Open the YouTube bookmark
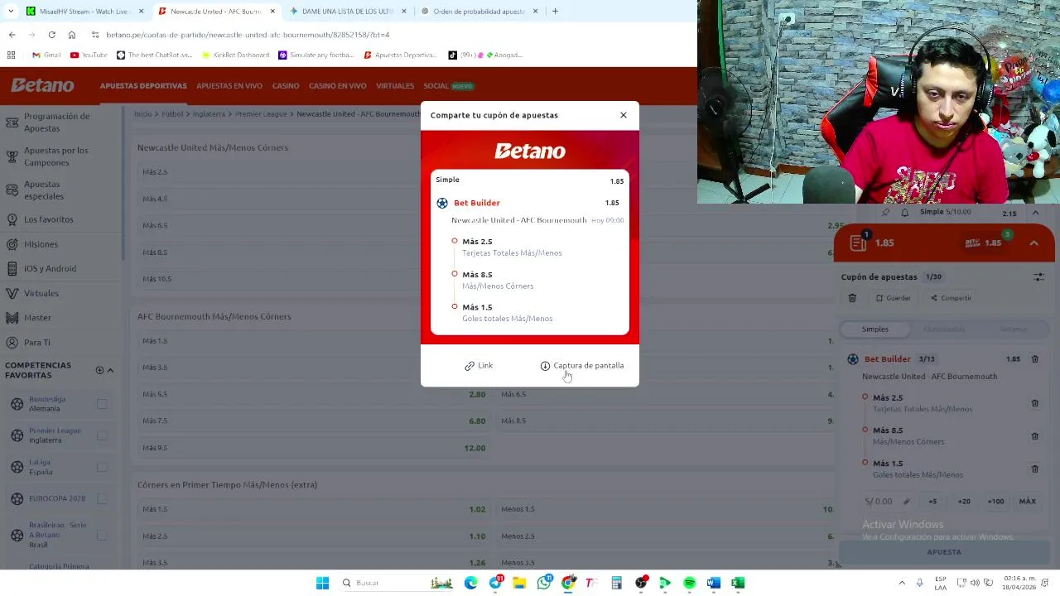The width and height of the screenshot is (1060, 596). point(89,55)
